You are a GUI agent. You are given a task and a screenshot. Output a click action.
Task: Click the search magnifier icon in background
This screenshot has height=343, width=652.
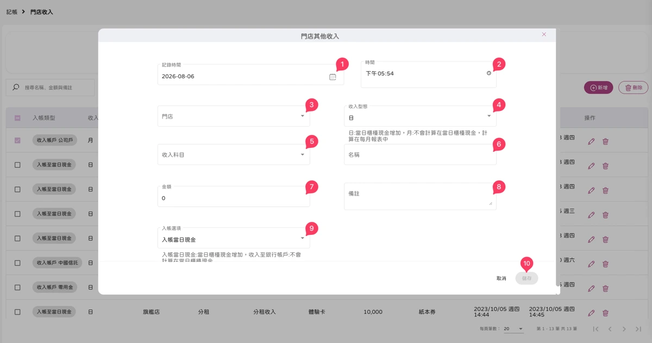(x=16, y=88)
